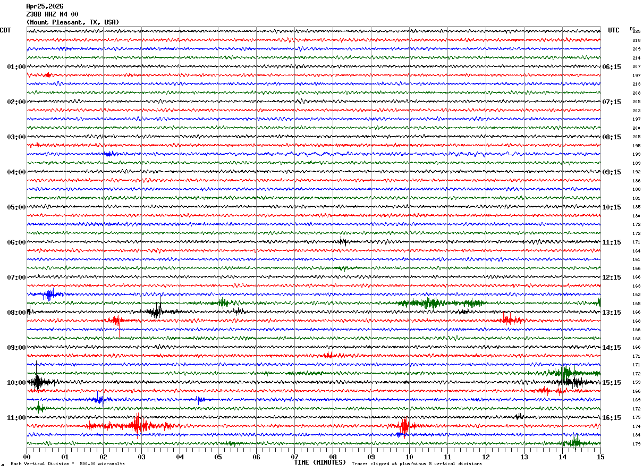Pick minute tick 05 on bottom axis

(x=218, y=457)
